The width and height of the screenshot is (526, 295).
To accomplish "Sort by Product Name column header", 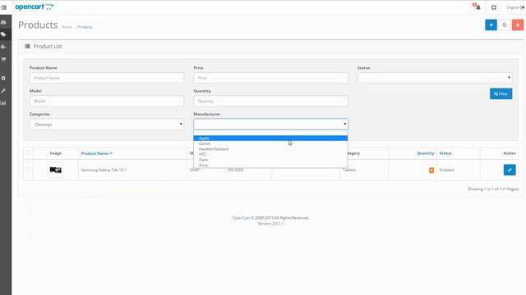I will coord(97,153).
